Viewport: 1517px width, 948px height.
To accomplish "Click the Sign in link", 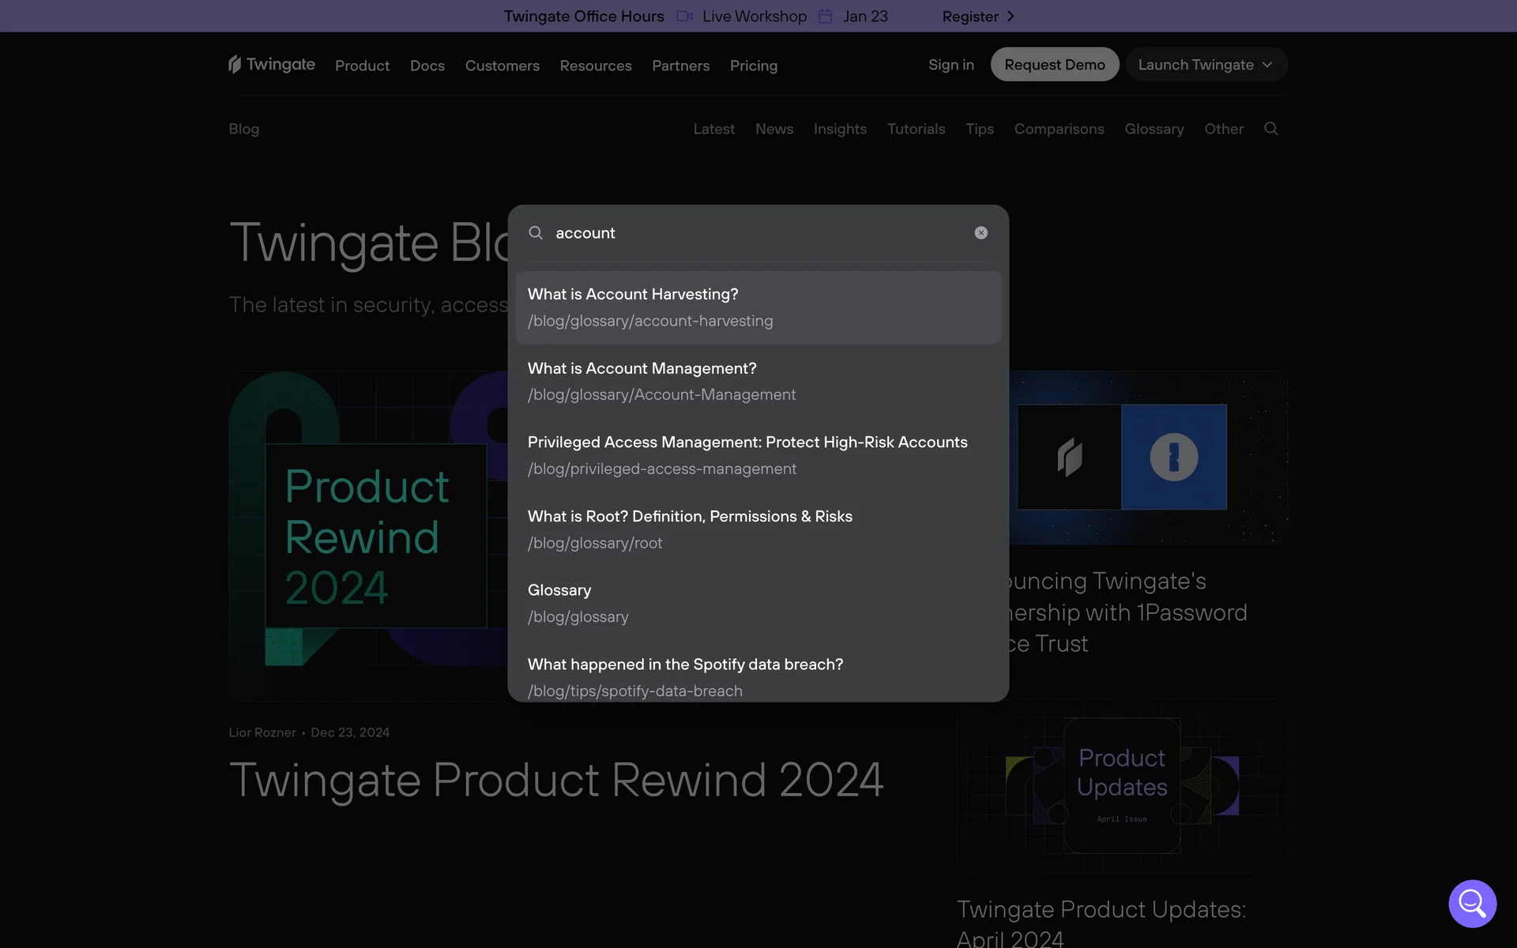I will point(950,65).
